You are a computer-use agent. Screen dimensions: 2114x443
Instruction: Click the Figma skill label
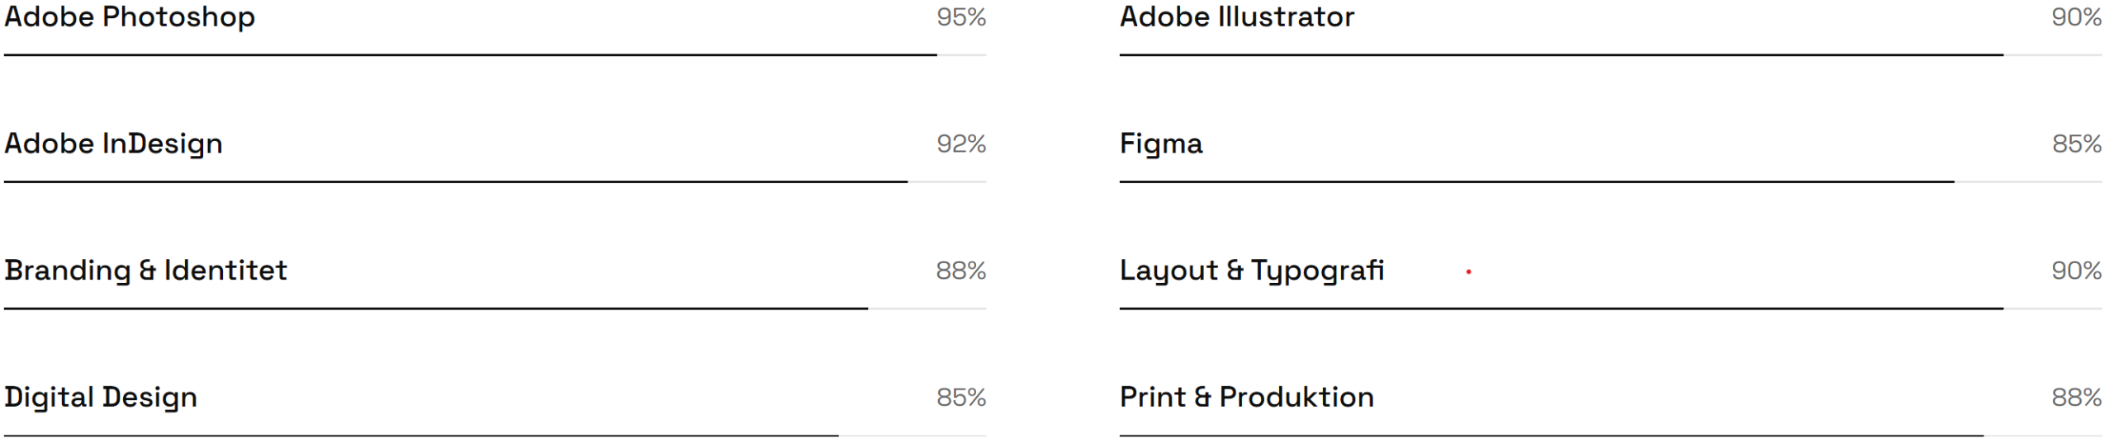(1160, 144)
